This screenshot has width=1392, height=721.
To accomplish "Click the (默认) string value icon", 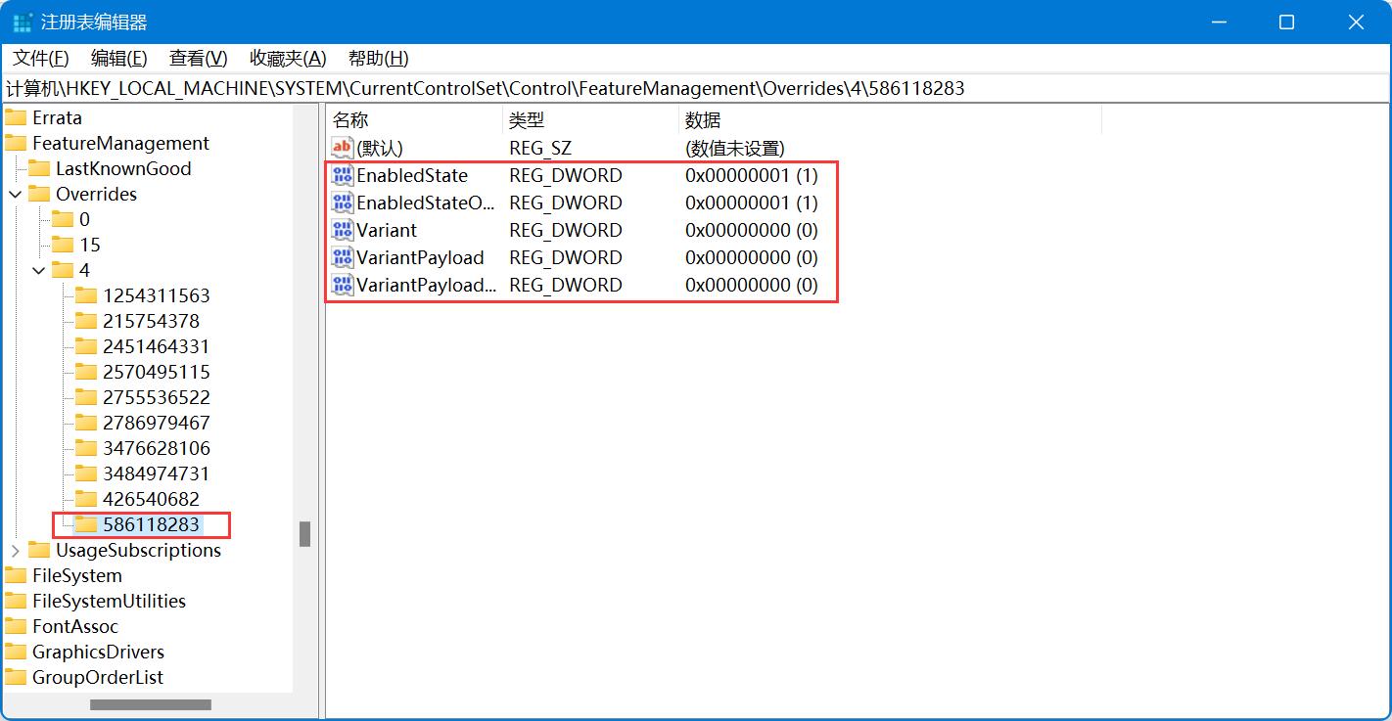I will tap(343, 149).
